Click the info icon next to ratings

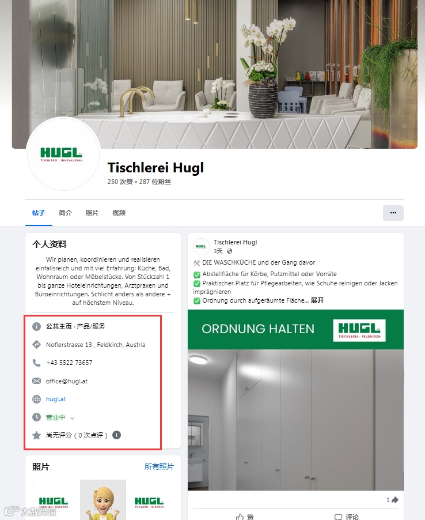coord(116,435)
